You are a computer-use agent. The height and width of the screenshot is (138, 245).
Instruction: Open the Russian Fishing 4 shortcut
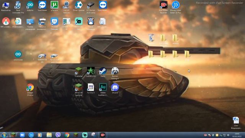pyautogui.click(x=115, y=73)
